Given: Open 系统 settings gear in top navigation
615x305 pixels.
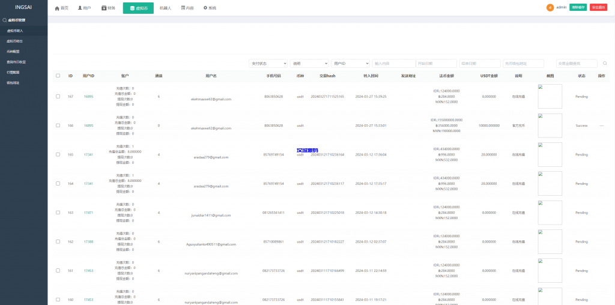Looking at the screenshot, I should (205, 8).
